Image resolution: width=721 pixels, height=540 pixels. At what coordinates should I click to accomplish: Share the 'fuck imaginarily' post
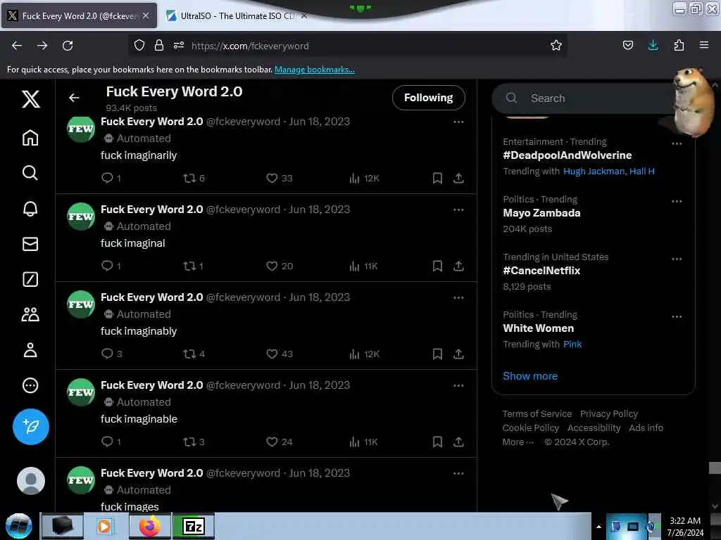458,178
